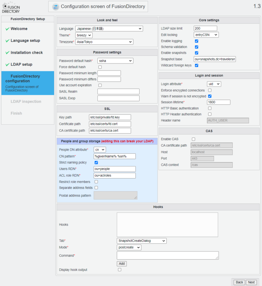
Task: Click the checkmark icon beside LDAP setup
Action: (7, 64)
